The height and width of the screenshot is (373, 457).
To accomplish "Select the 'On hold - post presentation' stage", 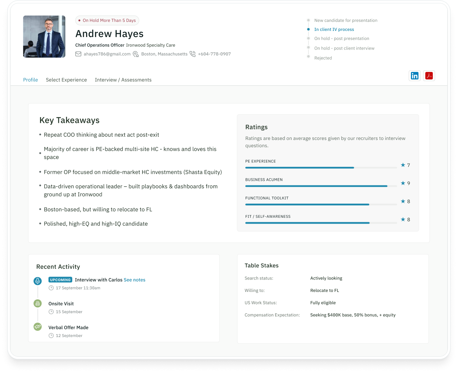I will 341,39.
